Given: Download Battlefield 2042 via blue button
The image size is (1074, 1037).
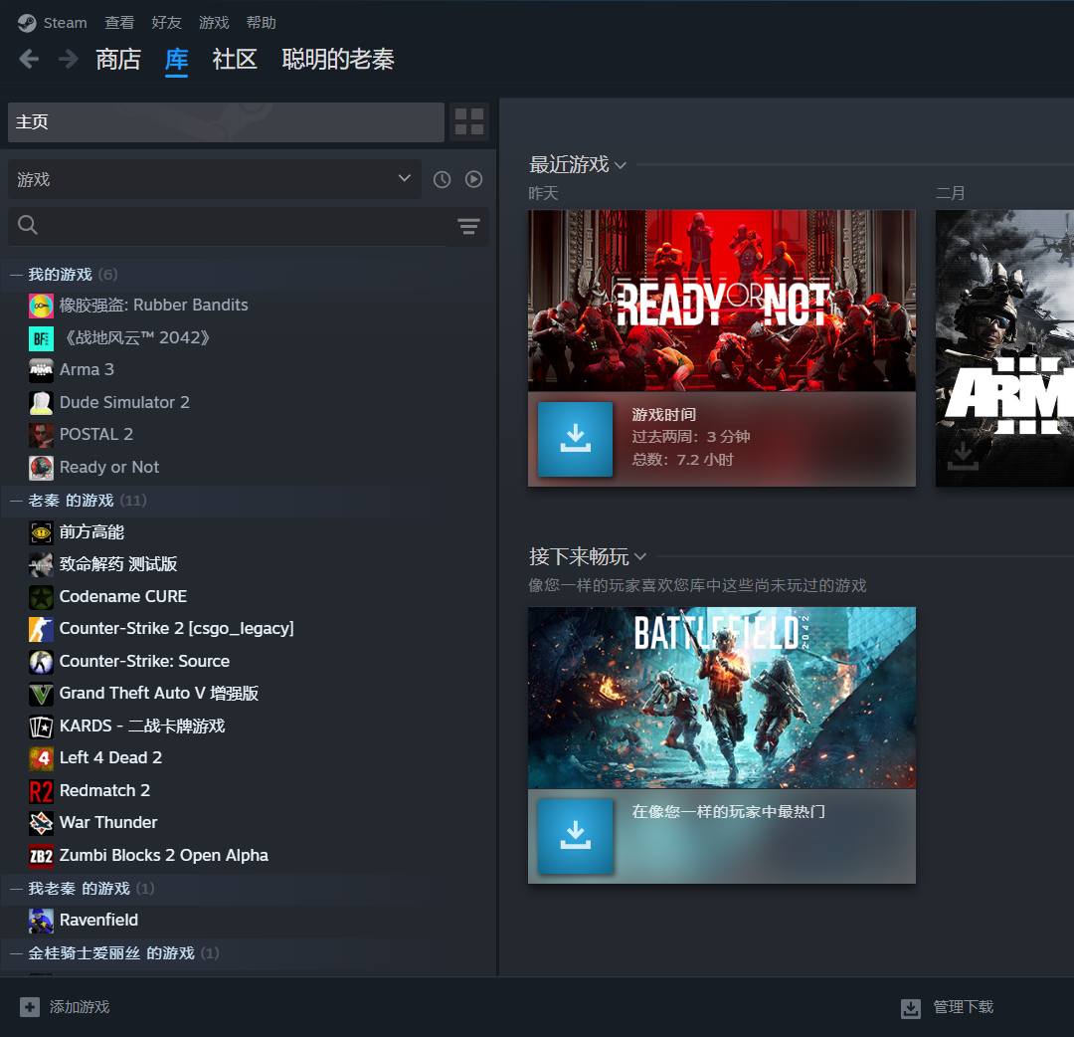Looking at the screenshot, I should coord(575,836).
